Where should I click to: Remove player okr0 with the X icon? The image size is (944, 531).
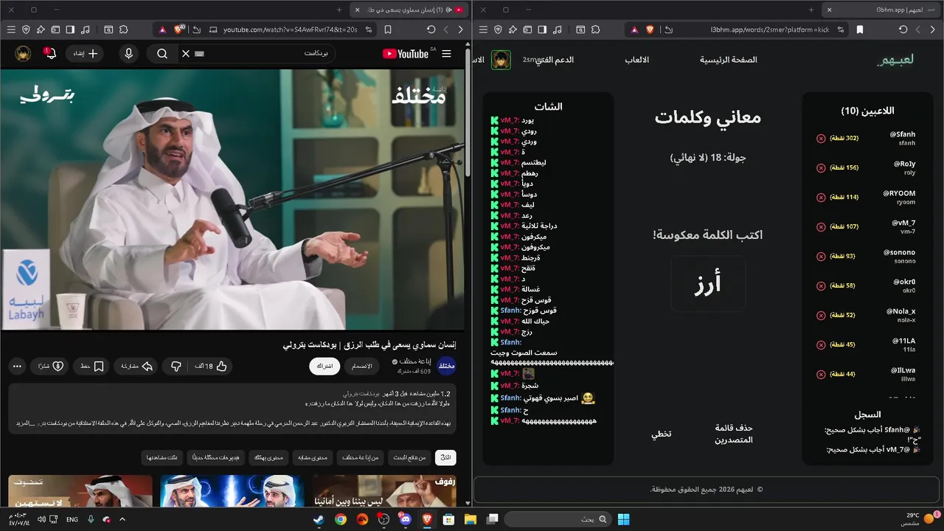tap(821, 286)
